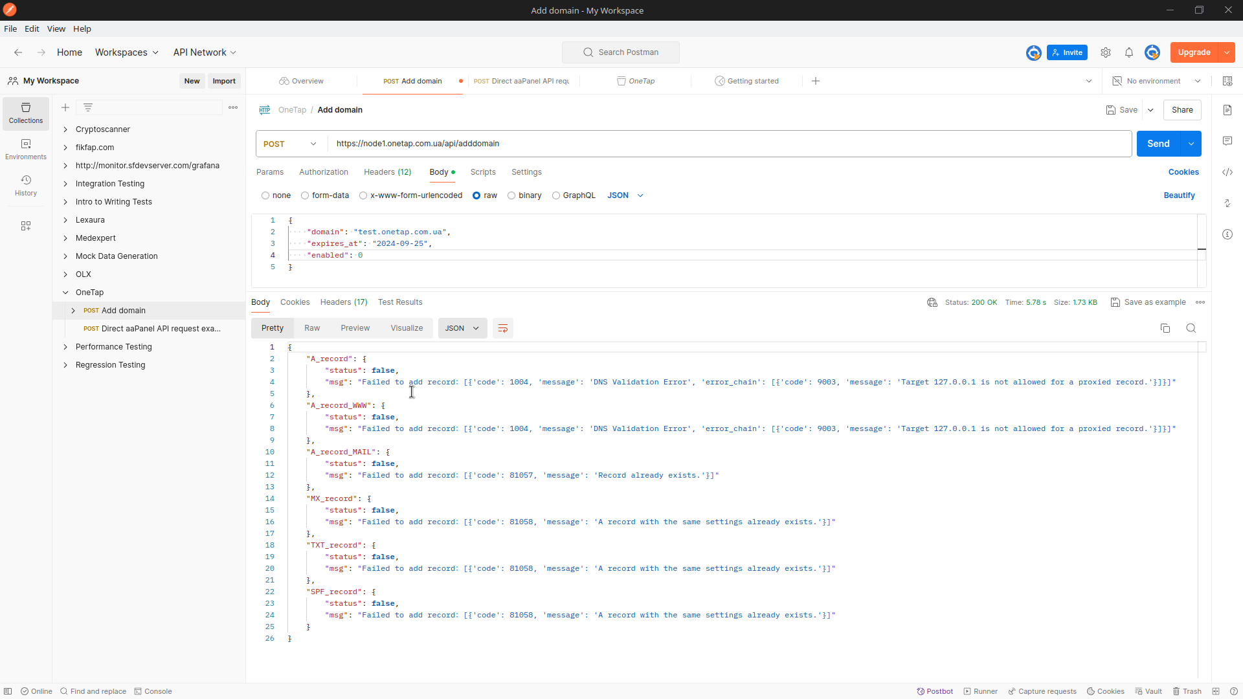Image resolution: width=1243 pixels, height=699 pixels.
Task: Copy the response body with the copy icon
Action: click(x=1165, y=328)
